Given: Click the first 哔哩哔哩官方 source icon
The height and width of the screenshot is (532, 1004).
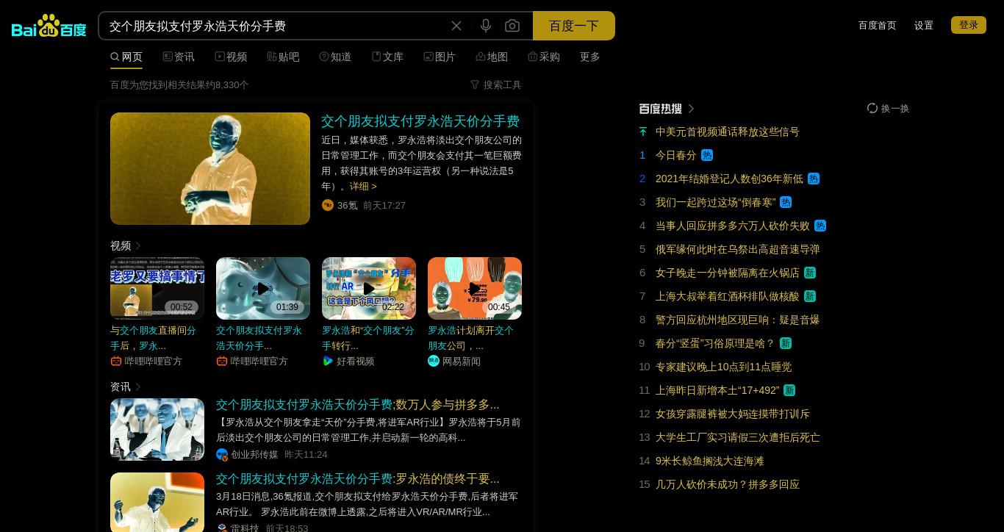Looking at the screenshot, I should click(116, 361).
